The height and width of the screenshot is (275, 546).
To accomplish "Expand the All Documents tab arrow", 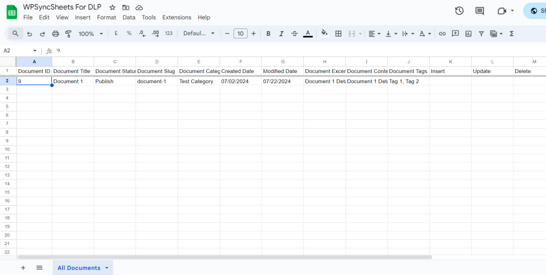I will click(107, 268).
